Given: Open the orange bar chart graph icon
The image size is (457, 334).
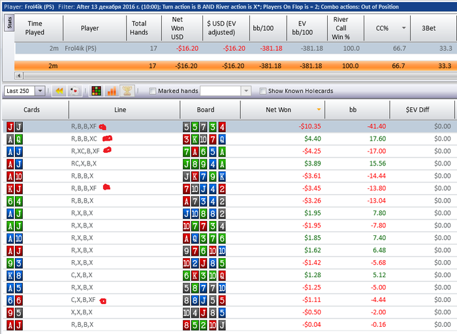Looking at the screenshot, I should (112, 91).
